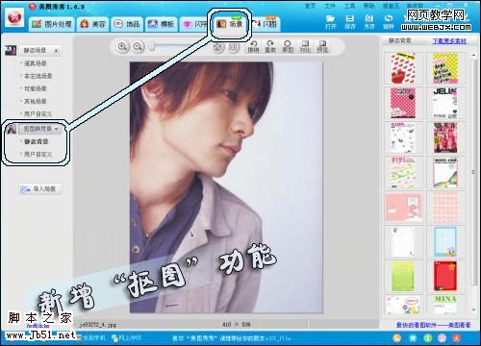The height and width of the screenshot is (346, 481).
Task: Choose the red lips pattern background thumbnail
Action: pyautogui.click(x=403, y=68)
